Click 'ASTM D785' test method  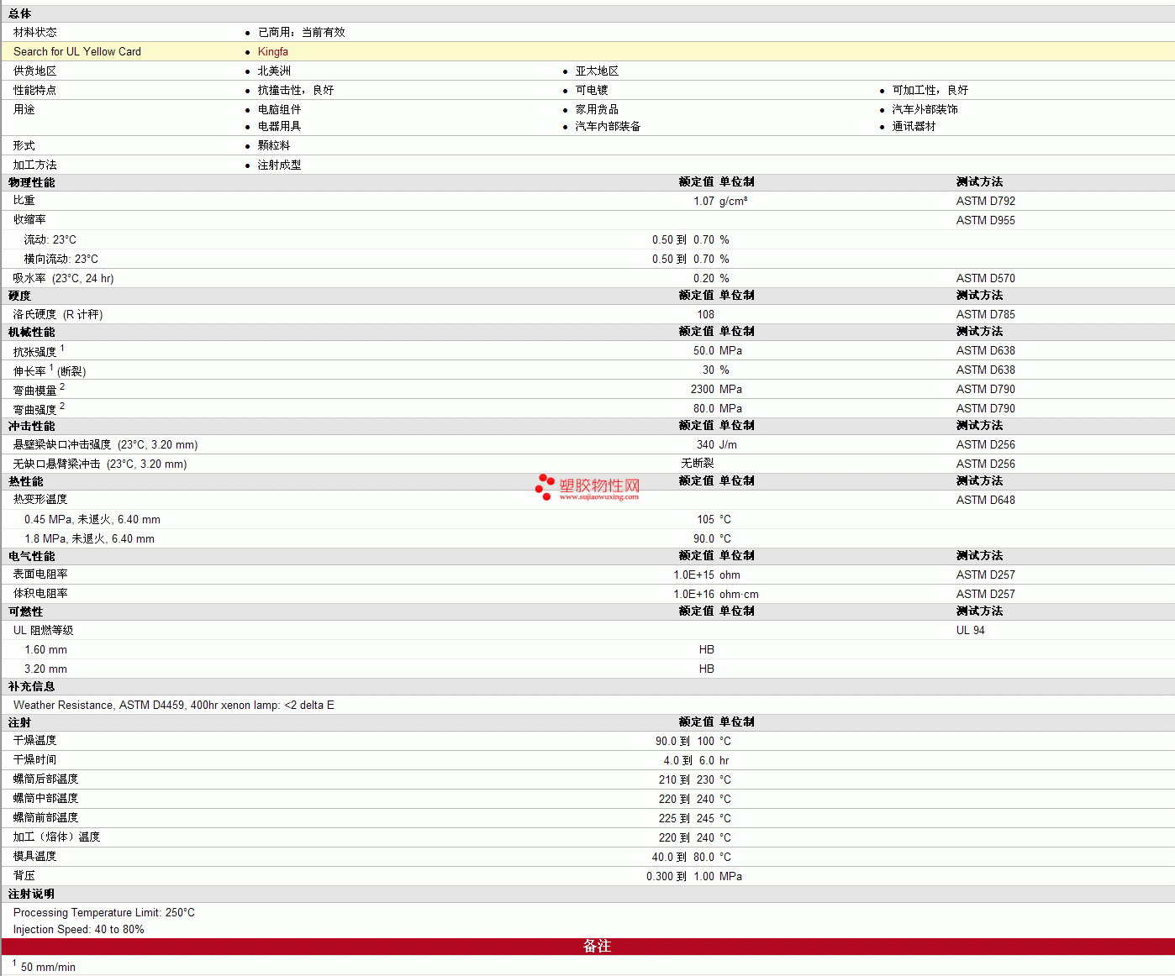point(985,314)
